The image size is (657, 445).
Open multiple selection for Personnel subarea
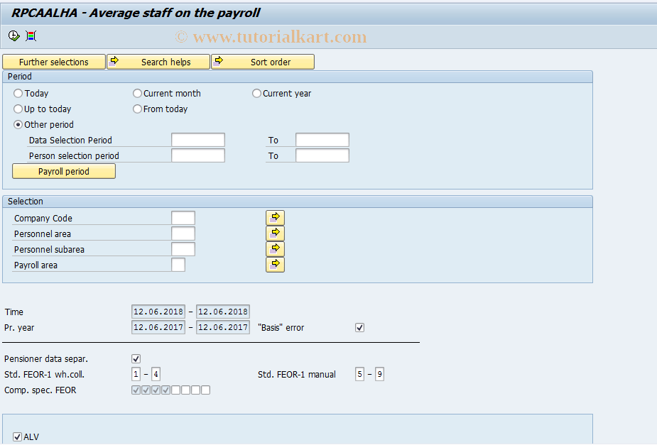275,248
